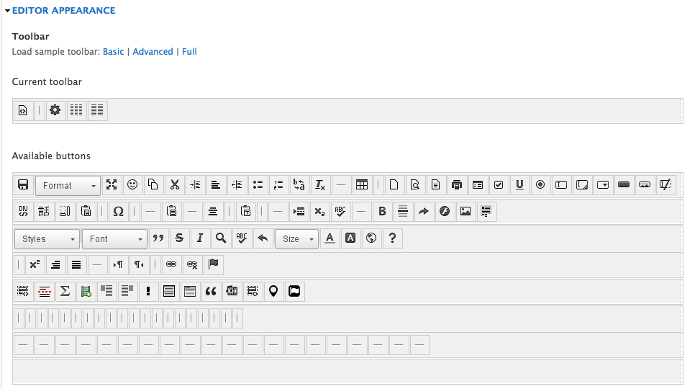Click the Save icon in available buttons
Image resolution: width=695 pixels, height=389 pixels.
click(23, 185)
